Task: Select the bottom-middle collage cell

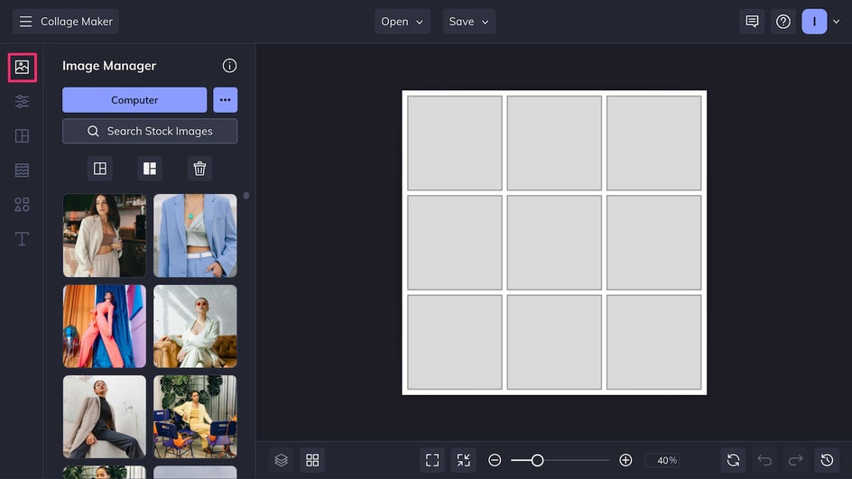Action: pos(554,342)
